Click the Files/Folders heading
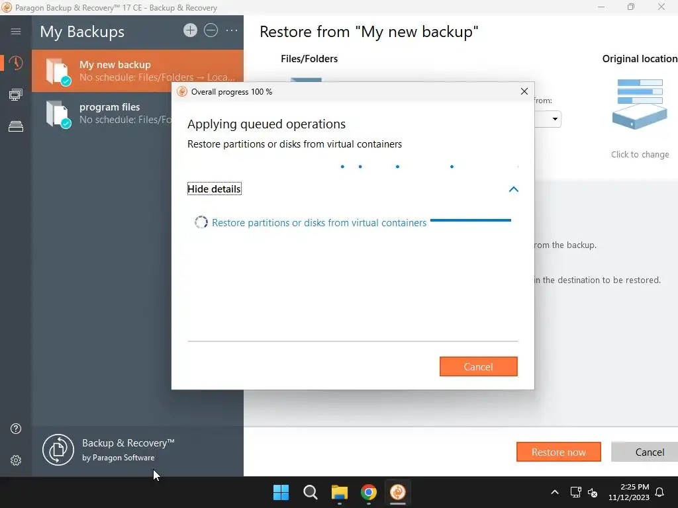678x508 pixels. (309, 59)
